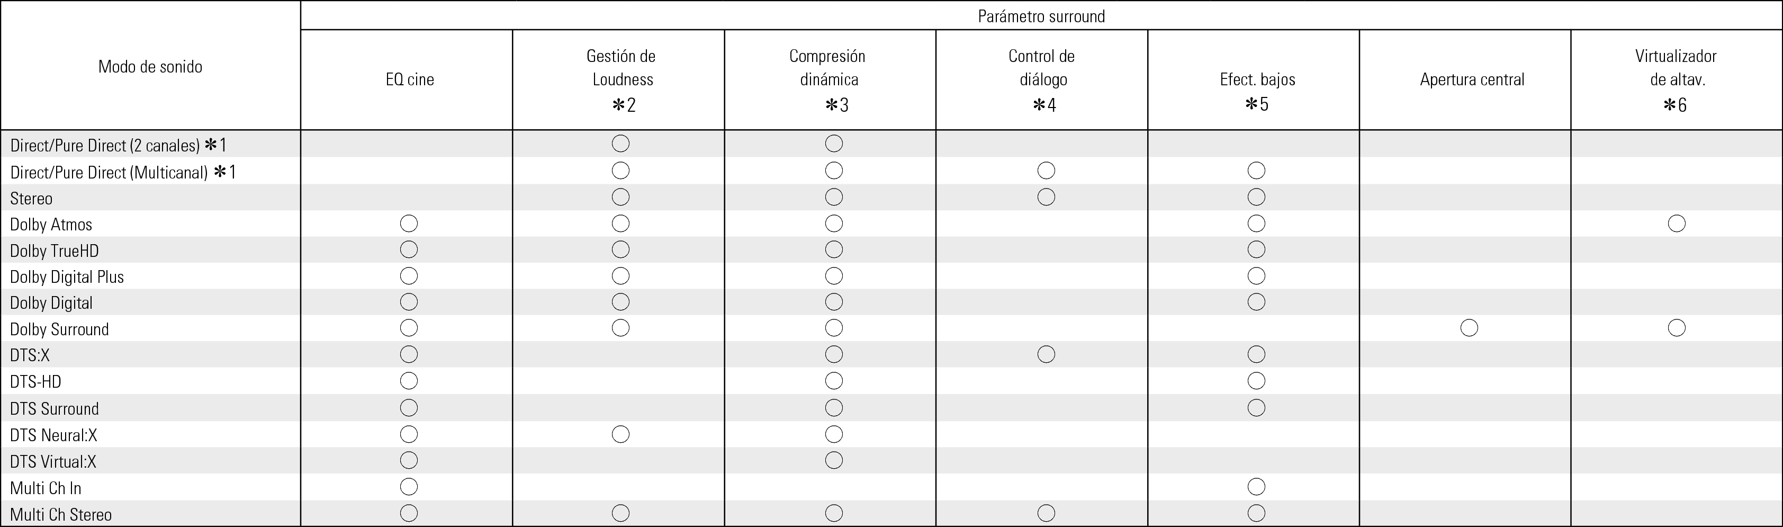Select the Virtualizador circle in the Dolby Atmos row
Image resolution: width=1783 pixels, height=527 pixels.
coord(1677,223)
